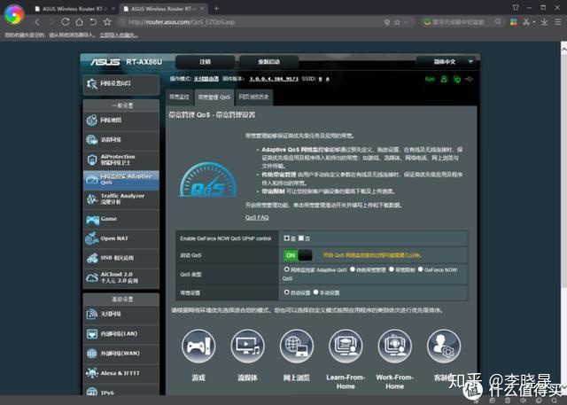567x405 pixels.
Task: Select Adaptive QoS in the sidebar
Action: point(120,180)
